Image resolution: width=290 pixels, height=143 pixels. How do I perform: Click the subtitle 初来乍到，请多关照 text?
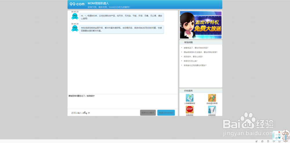coord(109,7)
